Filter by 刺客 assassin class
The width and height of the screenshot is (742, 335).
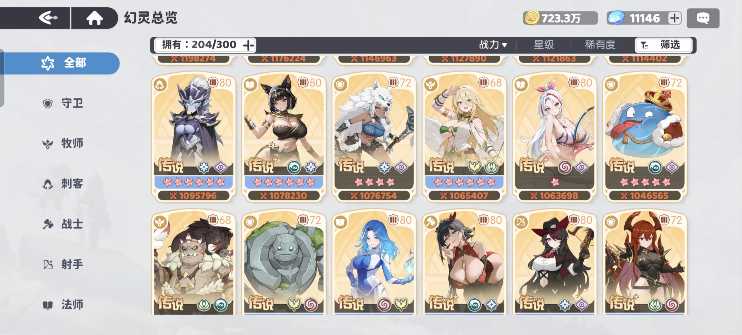tap(63, 183)
